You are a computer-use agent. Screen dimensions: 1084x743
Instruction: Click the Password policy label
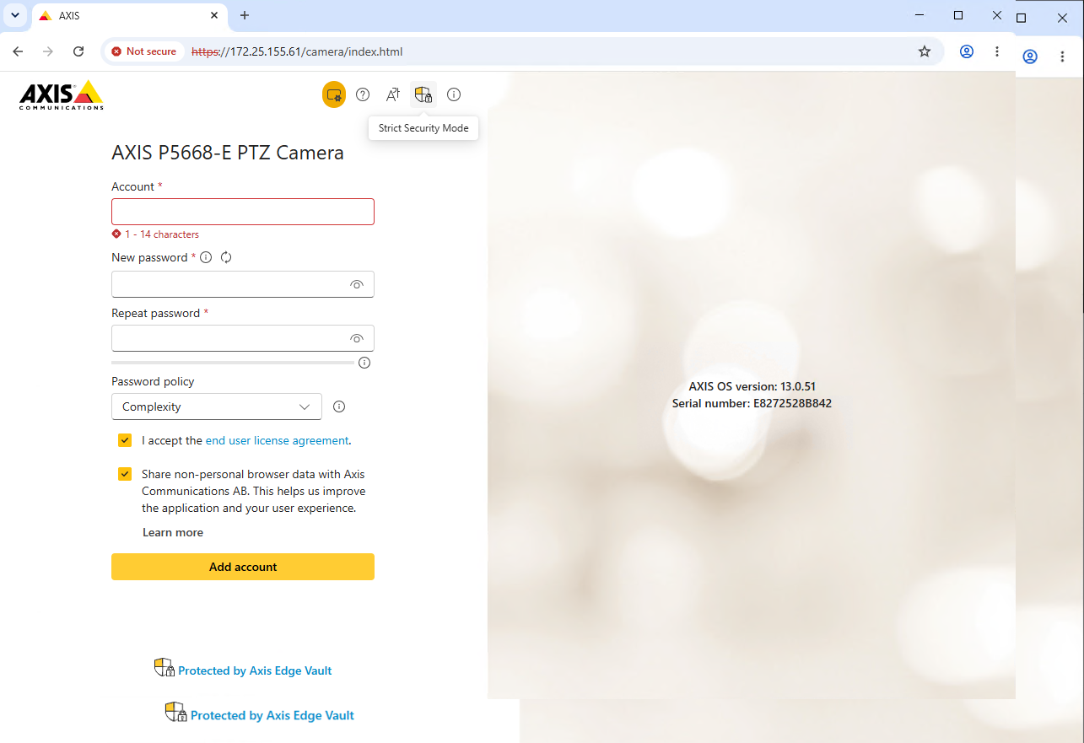click(x=153, y=381)
